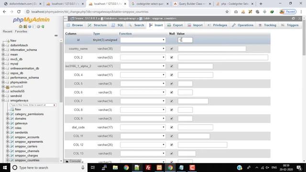306x172 pixels.
Task: Toggle Null checkbox for COL 4
Action: click(x=172, y=75)
